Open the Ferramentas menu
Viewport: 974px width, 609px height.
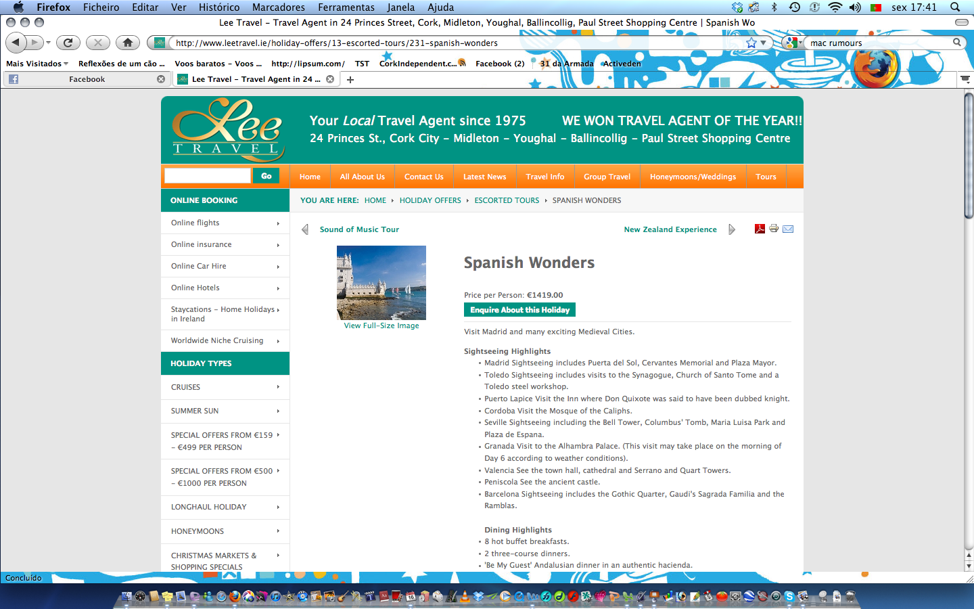(x=346, y=7)
